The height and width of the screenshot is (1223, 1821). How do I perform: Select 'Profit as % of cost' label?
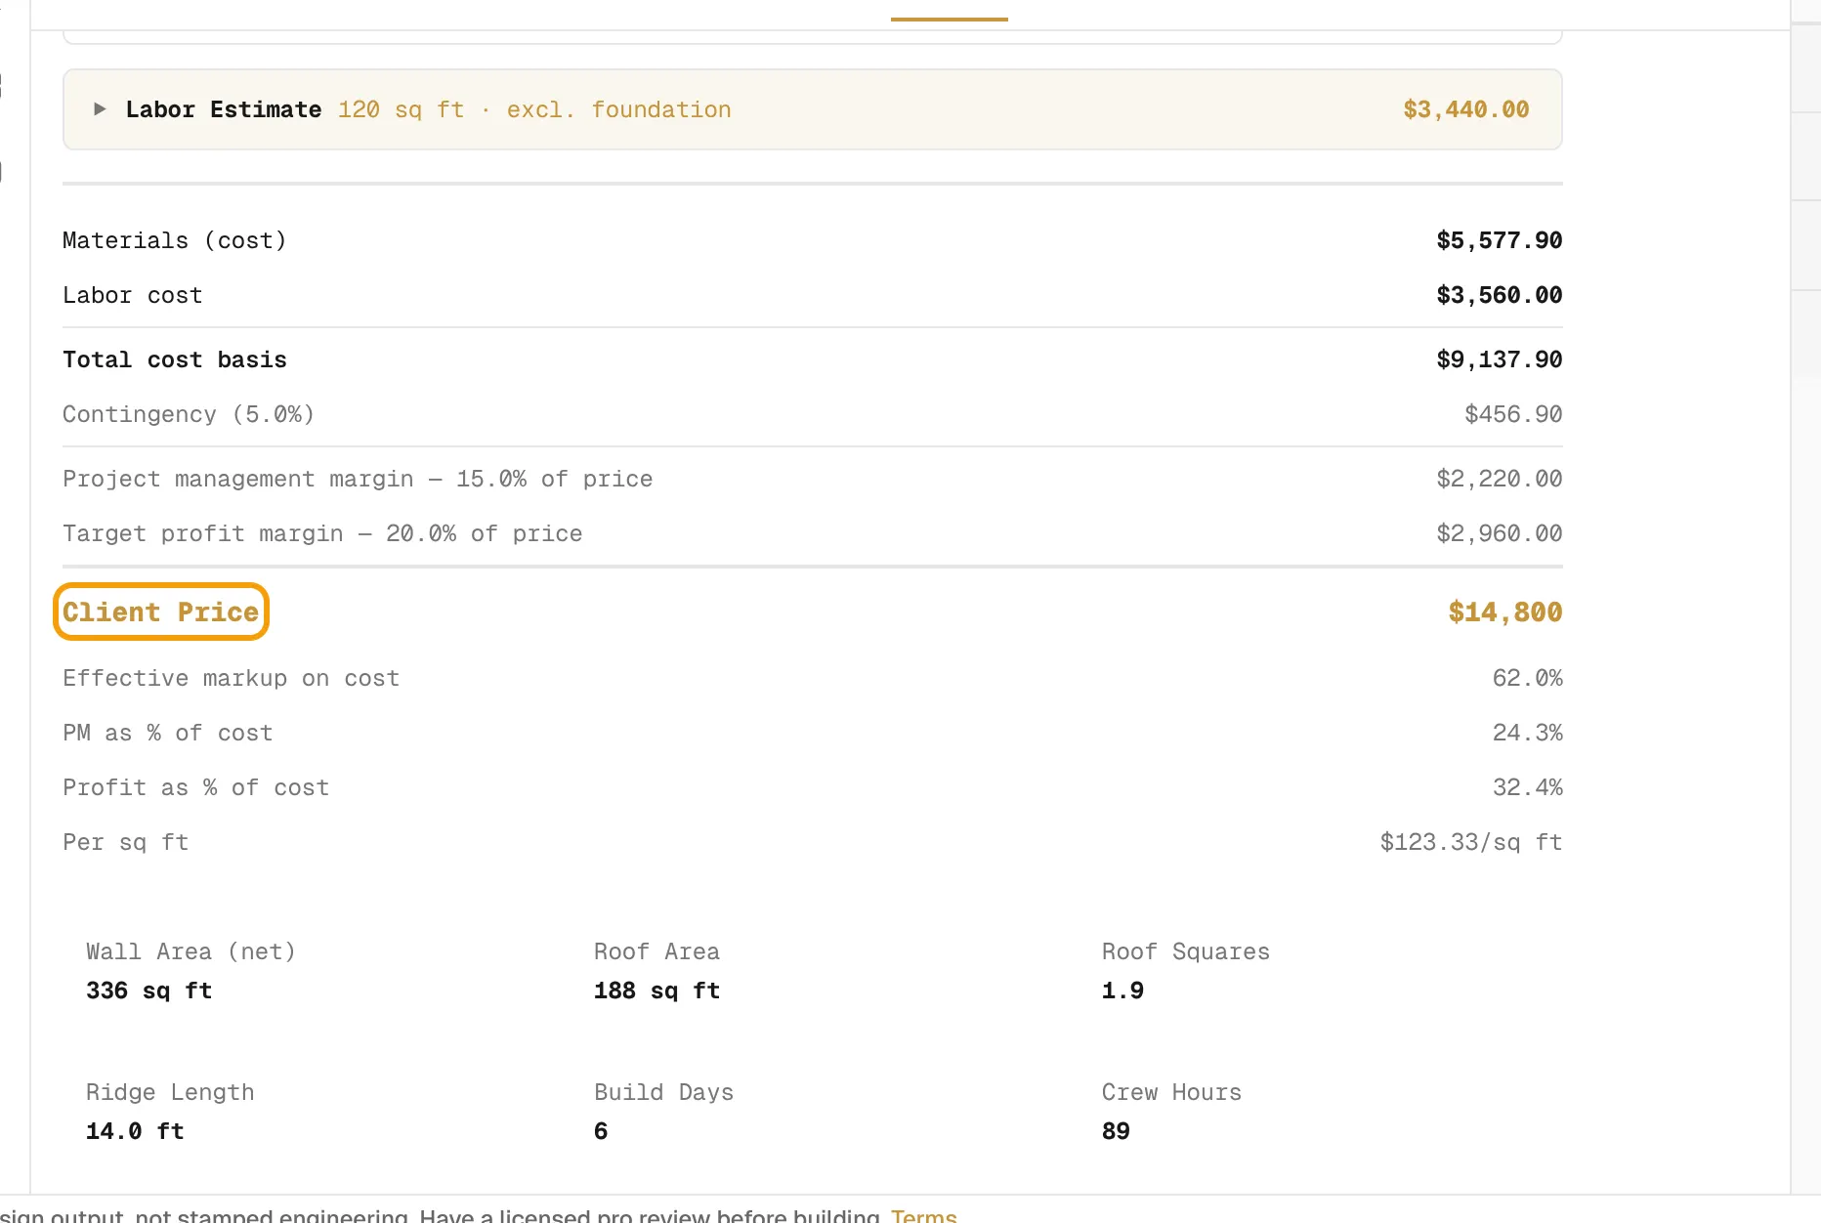[x=196, y=787]
